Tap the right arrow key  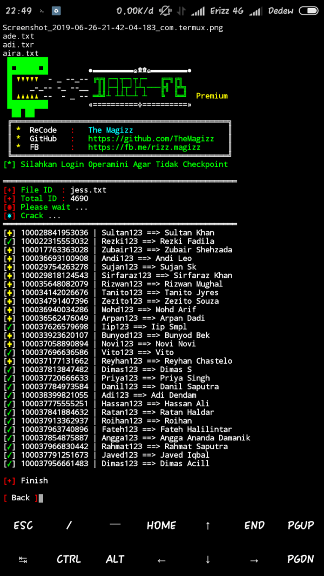coord(254,560)
